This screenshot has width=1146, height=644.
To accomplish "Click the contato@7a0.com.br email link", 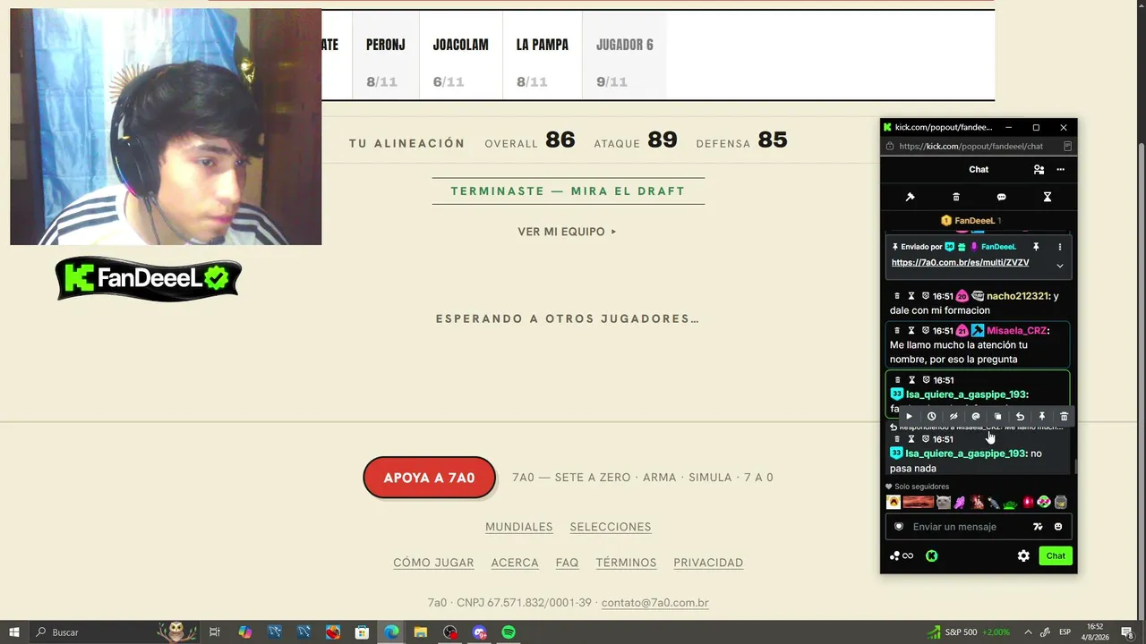I will click(x=654, y=603).
